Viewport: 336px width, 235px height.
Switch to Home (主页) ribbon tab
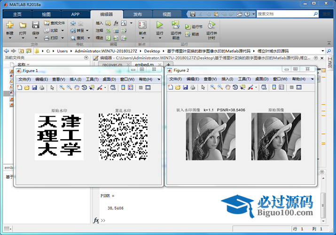point(17,15)
